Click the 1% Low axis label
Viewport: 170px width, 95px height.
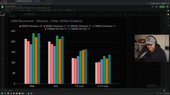point(79,86)
